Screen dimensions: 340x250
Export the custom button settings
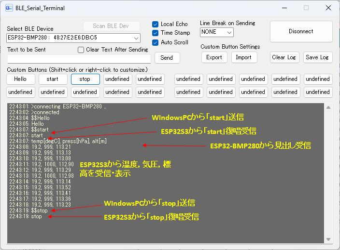click(x=214, y=57)
